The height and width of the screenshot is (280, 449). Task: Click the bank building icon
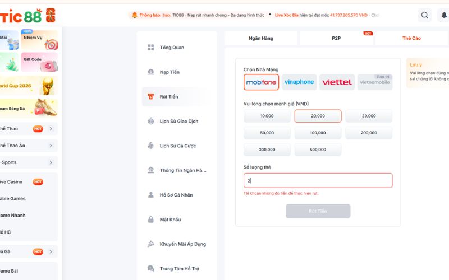151,170
